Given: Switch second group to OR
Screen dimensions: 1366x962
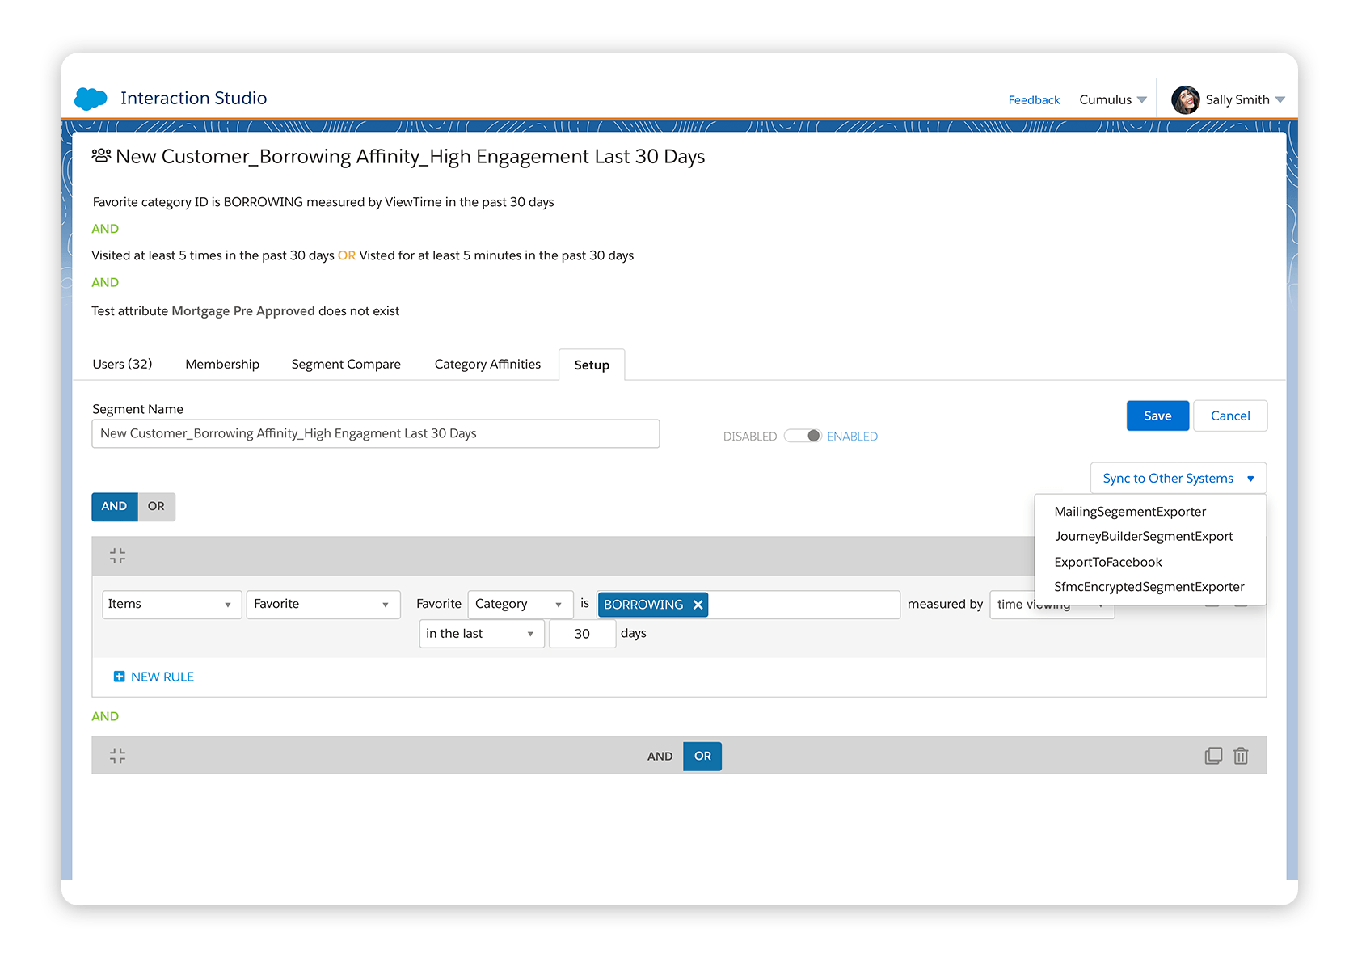Looking at the screenshot, I should (702, 756).
